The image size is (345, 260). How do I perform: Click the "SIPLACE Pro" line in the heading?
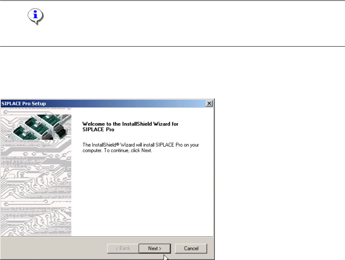coord(99,130)
